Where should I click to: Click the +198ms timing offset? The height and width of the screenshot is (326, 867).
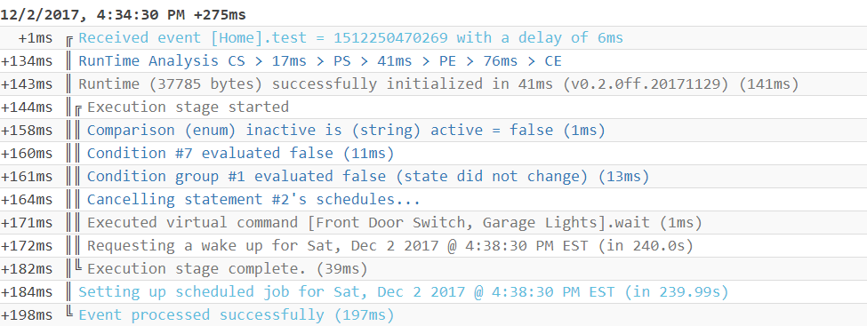click(x=27, y=315)
